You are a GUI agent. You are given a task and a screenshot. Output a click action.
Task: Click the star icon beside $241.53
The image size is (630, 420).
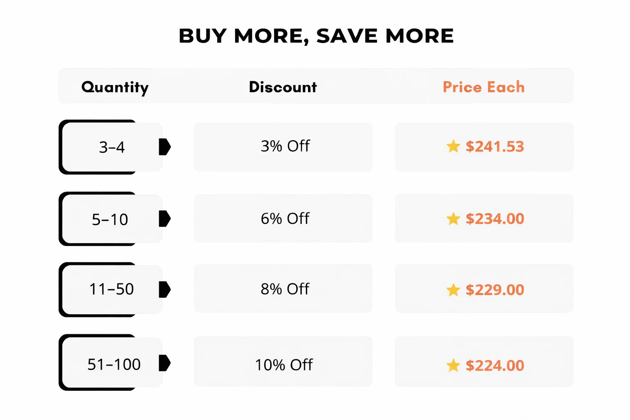pos(453,146)
